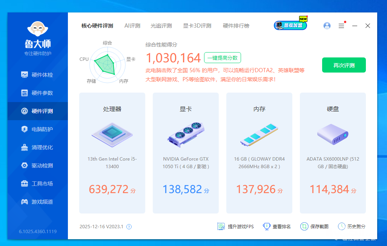Open the 显卡3D评测 tab
Image resolution: width=387 pixels, height=246 pixels.
[197, 26]
